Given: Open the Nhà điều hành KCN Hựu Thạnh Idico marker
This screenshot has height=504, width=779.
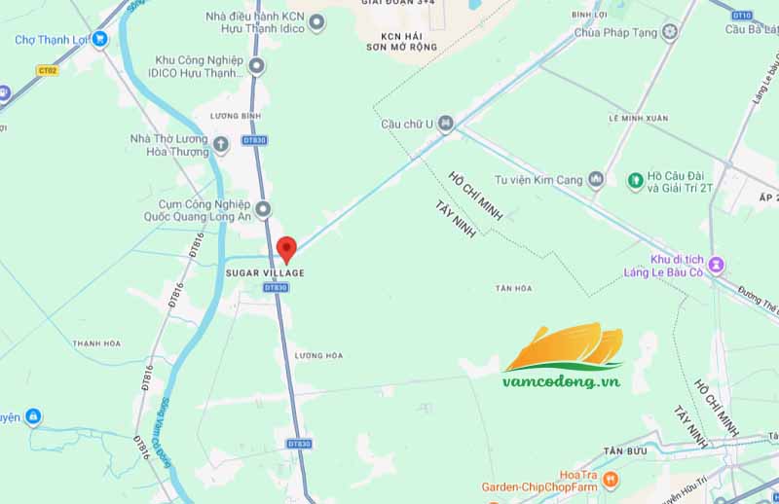Looking at the screenshot, I should [x=317, y=22].
